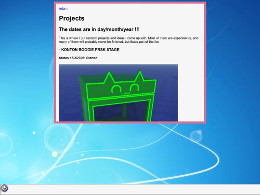Click the "Status 15/3/2026: Started" line
The width and height of the screenshot is (260, 195).
pos(78,58)
